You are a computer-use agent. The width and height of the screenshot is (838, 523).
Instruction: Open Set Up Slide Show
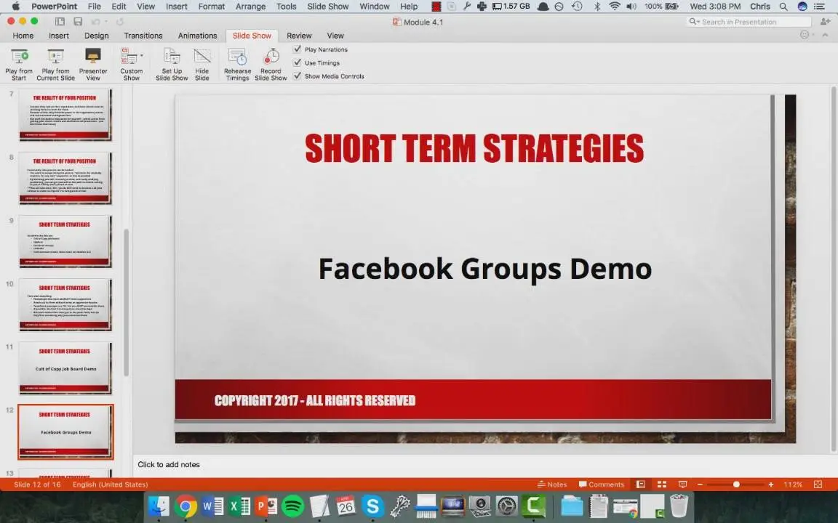tap(172, 64)
